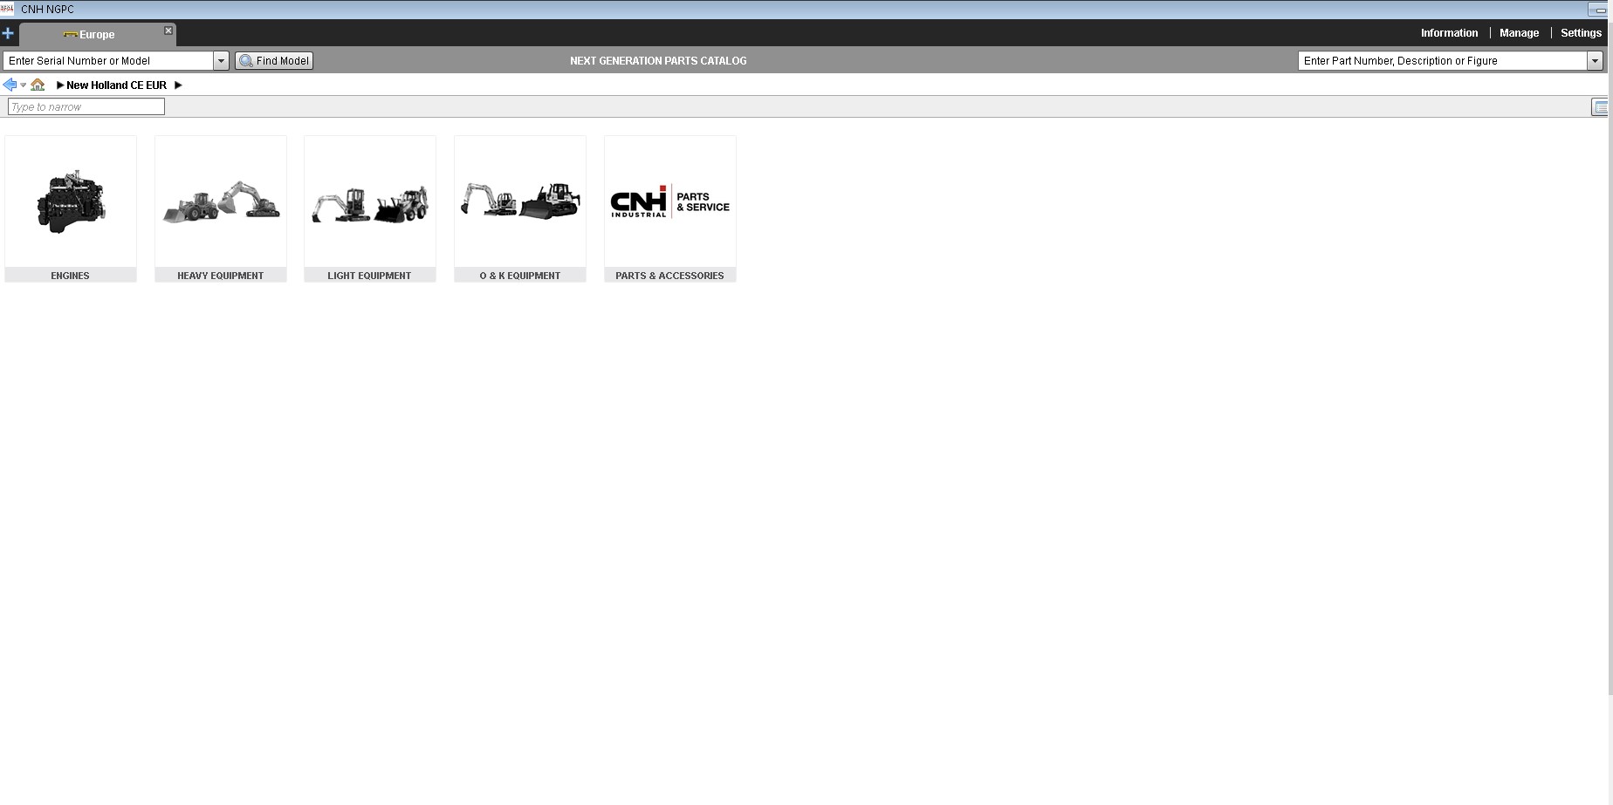Select the Europe tab

tap(97, 35)
